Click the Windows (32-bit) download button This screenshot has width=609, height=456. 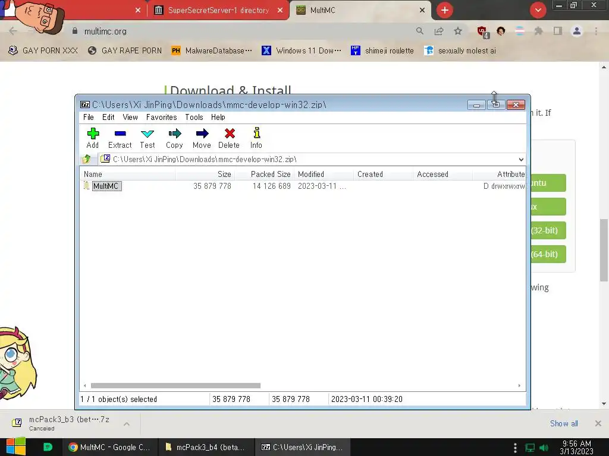point(548,230)
